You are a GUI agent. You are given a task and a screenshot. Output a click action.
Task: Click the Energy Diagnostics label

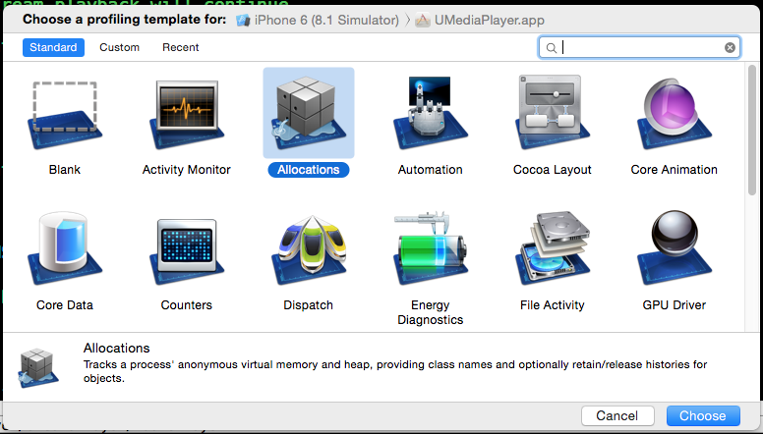pos(430,312)
